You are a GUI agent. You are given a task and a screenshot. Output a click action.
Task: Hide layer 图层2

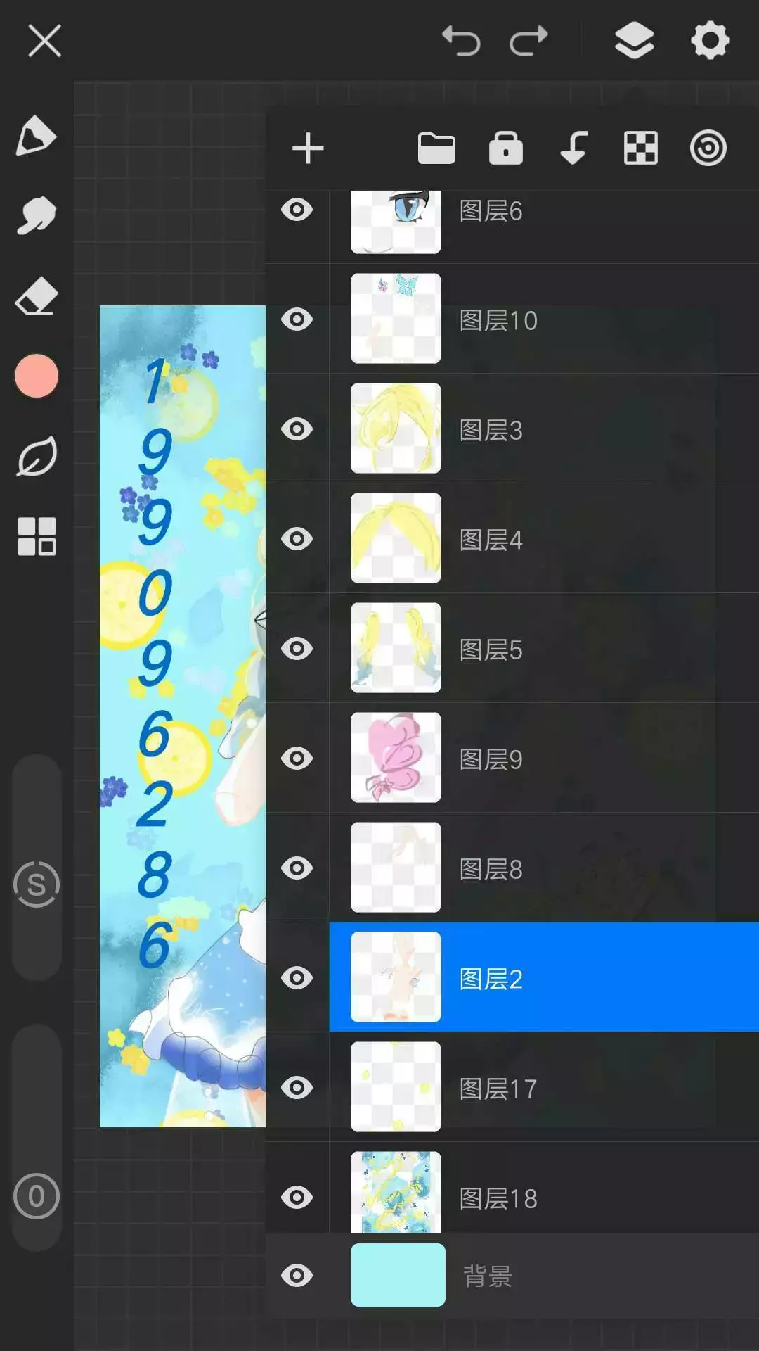(297, 978)
